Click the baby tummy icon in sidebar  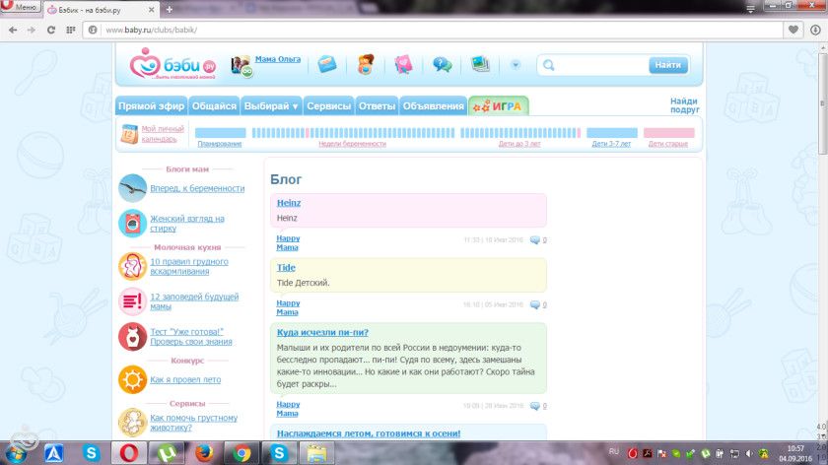coord(132,423)
